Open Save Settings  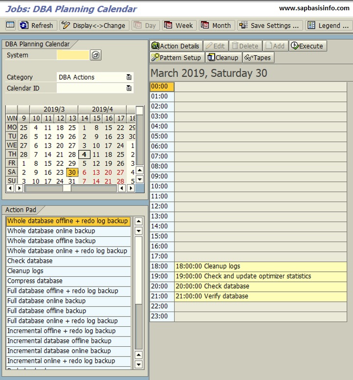[x=270, y=25]
